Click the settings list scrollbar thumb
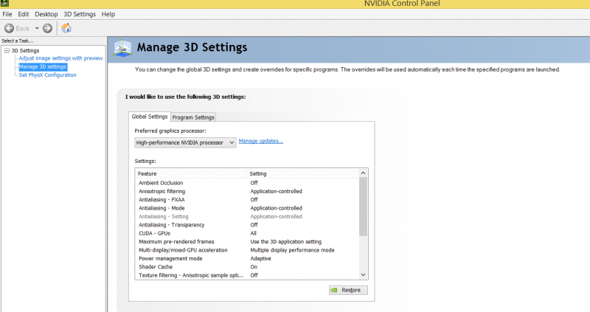 tap(363, 207)
